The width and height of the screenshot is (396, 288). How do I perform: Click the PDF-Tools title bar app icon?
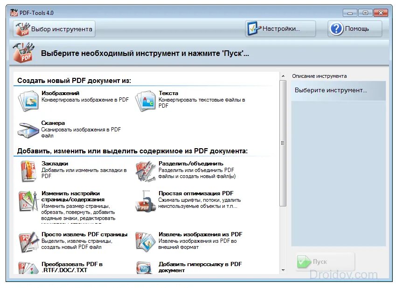coord(14,13)
